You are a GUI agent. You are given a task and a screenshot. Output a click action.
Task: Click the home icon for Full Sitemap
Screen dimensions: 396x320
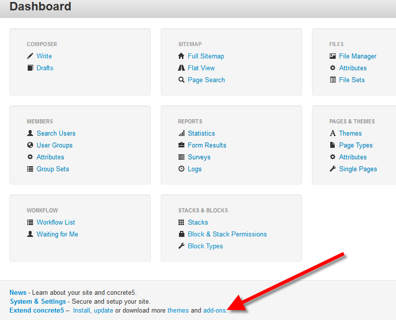pos(181,56)
